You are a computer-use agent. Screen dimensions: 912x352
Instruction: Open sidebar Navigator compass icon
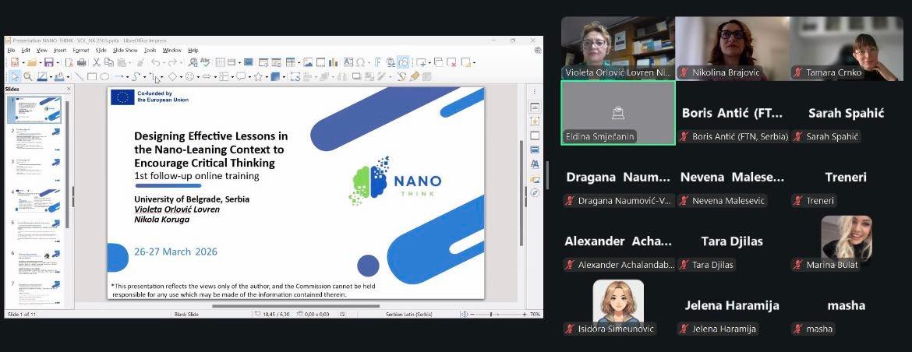coord(535,193)
